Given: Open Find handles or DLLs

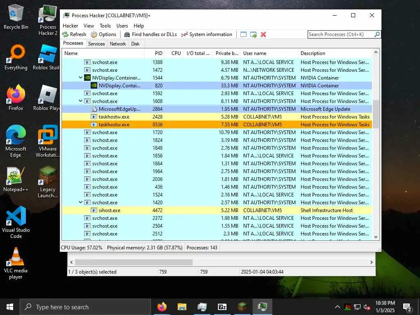Looking at the screenshot, I should (150, 34).
